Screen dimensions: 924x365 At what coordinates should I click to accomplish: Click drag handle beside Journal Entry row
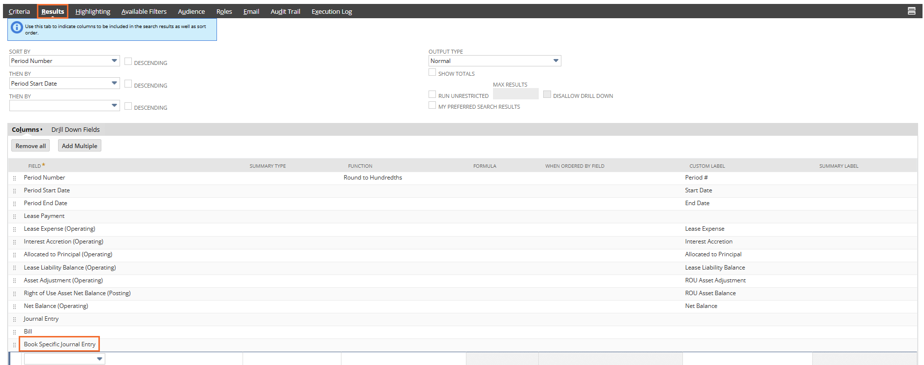14,319
